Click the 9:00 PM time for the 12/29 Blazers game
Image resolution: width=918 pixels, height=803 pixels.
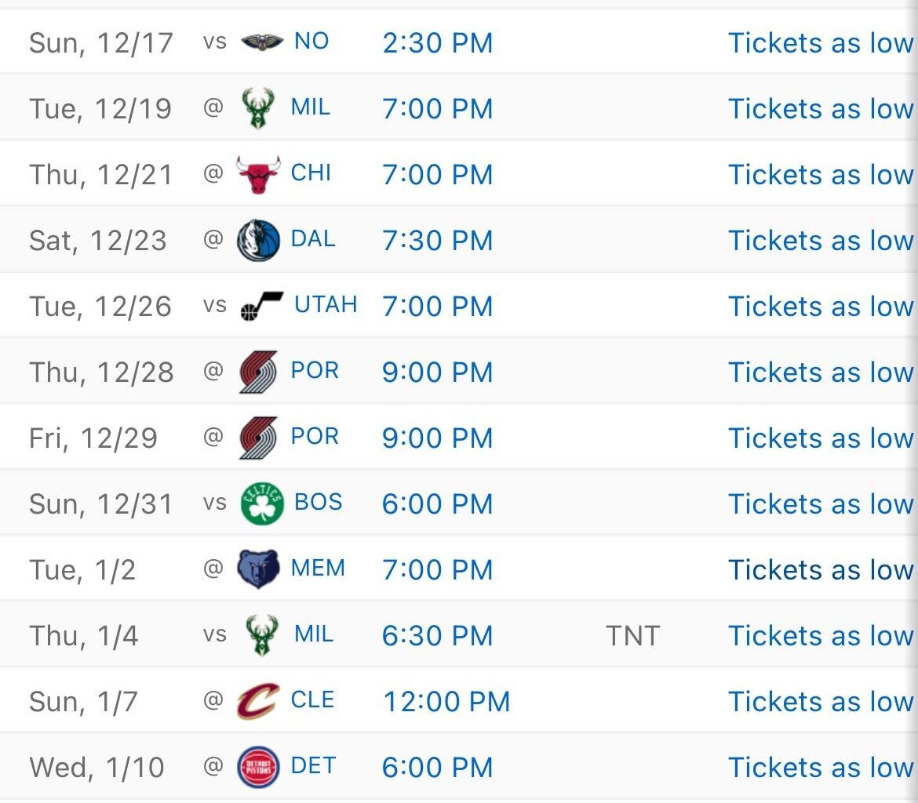[x=437, y=438]
